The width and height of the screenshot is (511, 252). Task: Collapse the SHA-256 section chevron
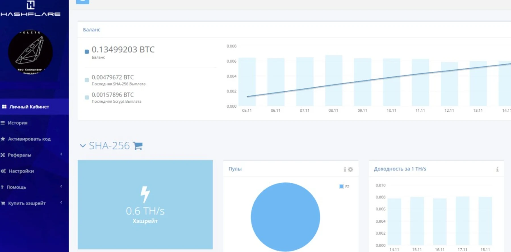click(x=83, y=146)
